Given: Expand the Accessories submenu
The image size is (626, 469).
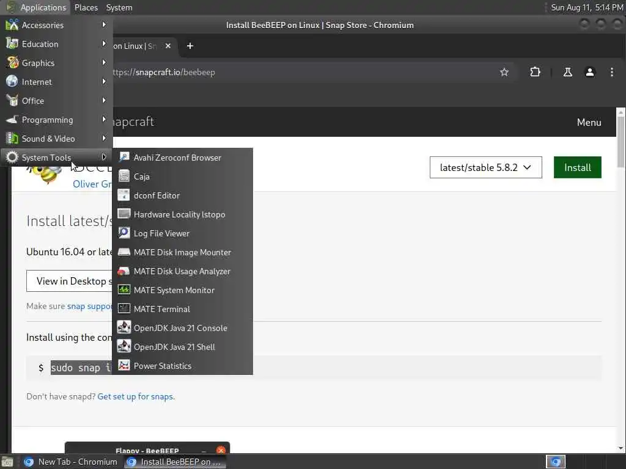Looking at the screenshot, I should pos(56,24).
